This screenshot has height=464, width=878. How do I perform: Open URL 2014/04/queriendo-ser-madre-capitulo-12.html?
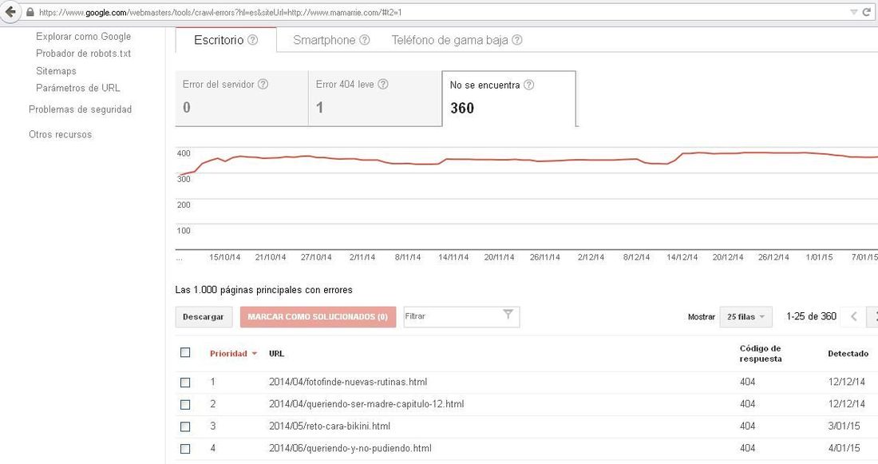[366, 403]
